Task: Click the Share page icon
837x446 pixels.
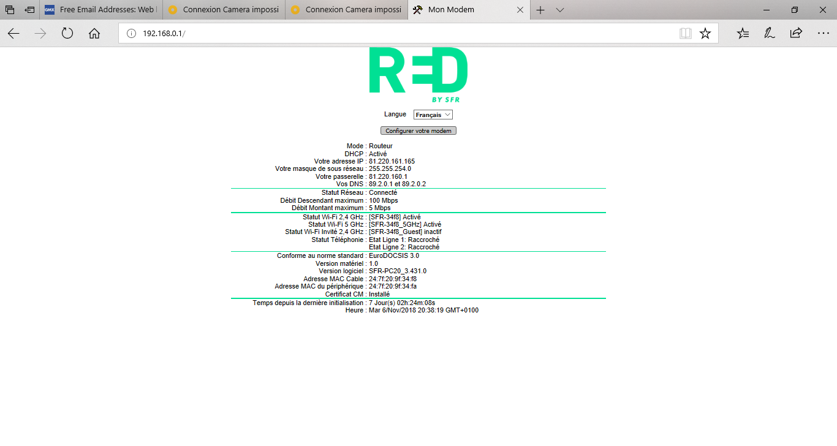Action: pos(796,34)
